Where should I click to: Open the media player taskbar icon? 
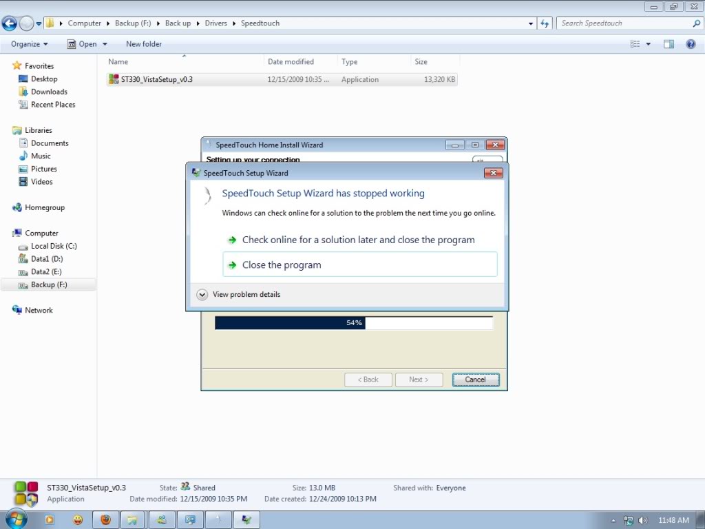[50, 520]
